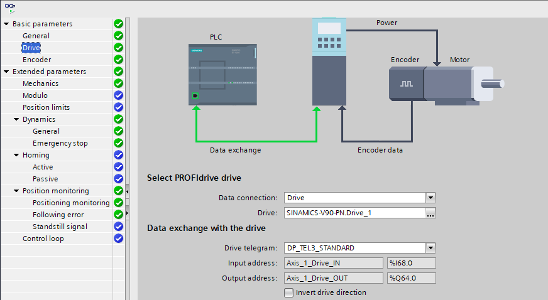Screen dimensions: 548x300
Task: Click the blue status icon for Passive
Action: (119, 179)
